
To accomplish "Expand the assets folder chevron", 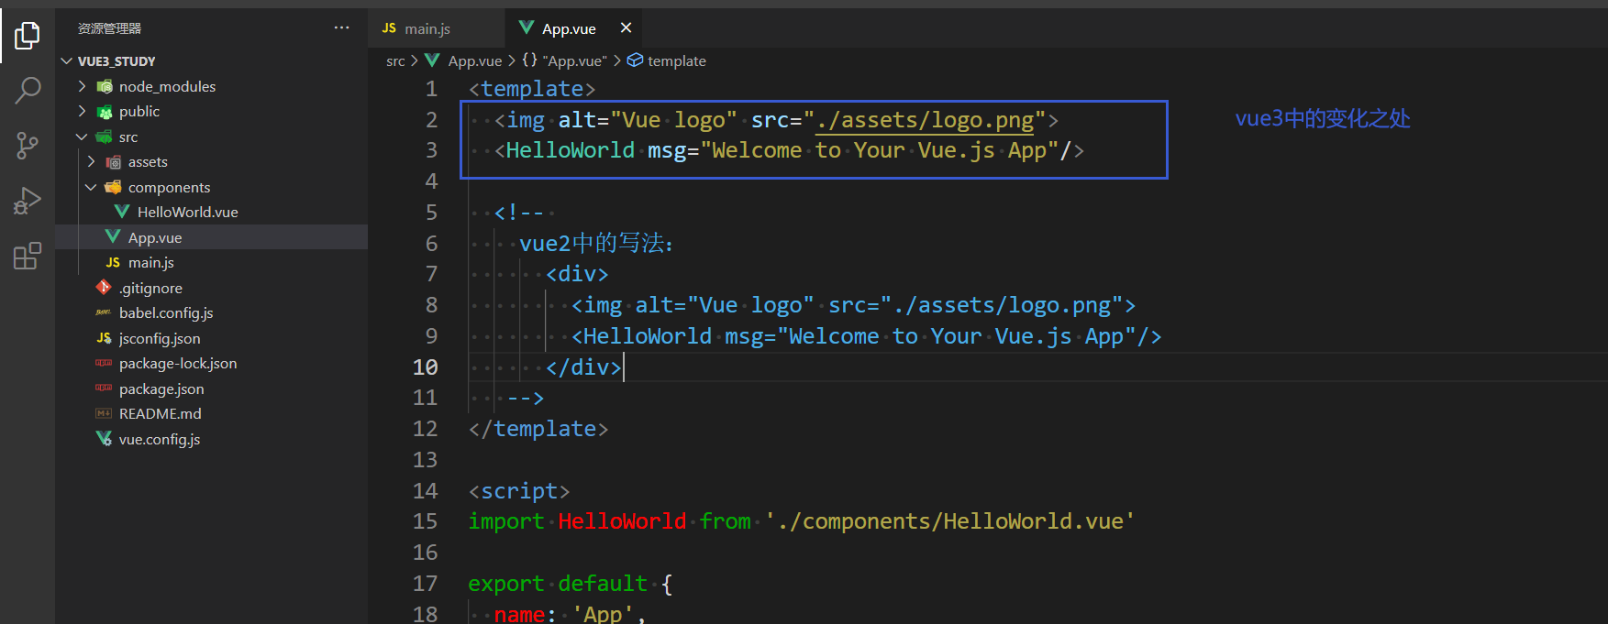I will click(x=91, y=161).
